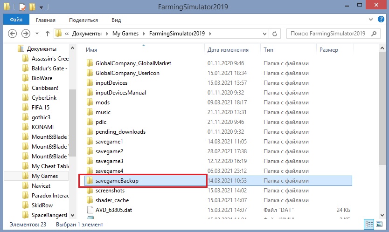Viewport: 389px width, 232px height.
Task: Go forward with the Forward arrow button
Action: pos(26,34)
